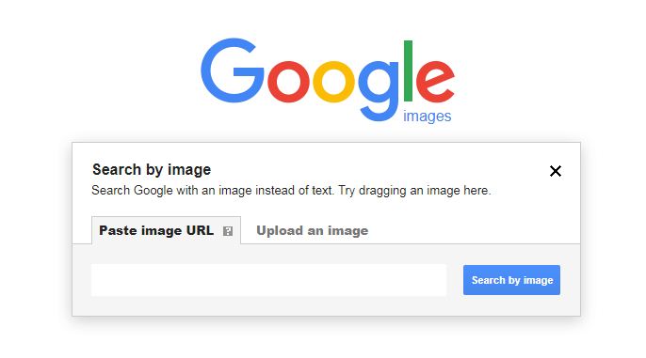Click the red first o in logo
646x358 pixels.
(288, 82)
